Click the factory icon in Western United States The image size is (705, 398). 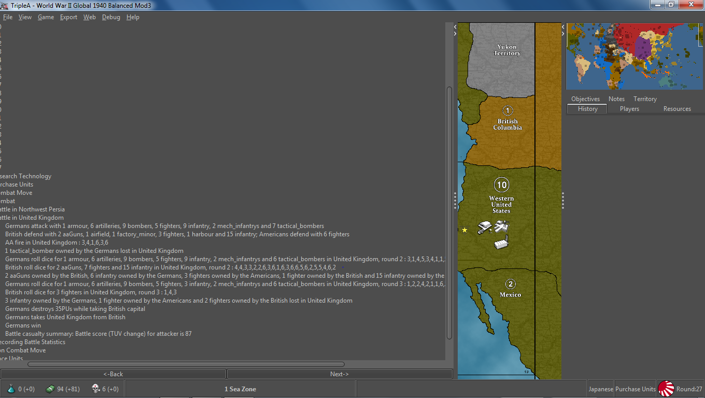pos(502,243)
